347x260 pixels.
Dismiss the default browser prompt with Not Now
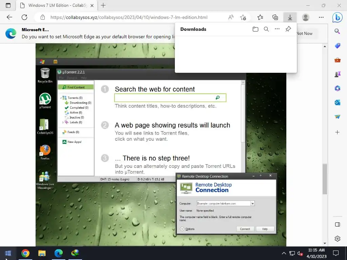pyautogui.click(x=305, y=34)
